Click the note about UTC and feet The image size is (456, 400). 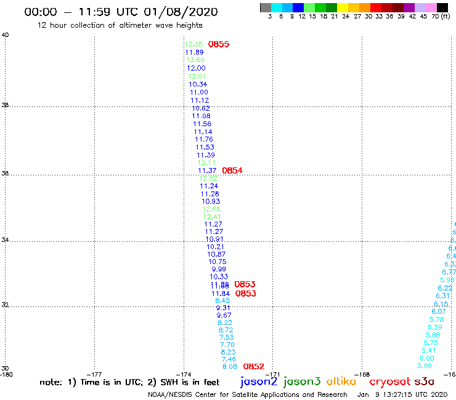[129, 382]
